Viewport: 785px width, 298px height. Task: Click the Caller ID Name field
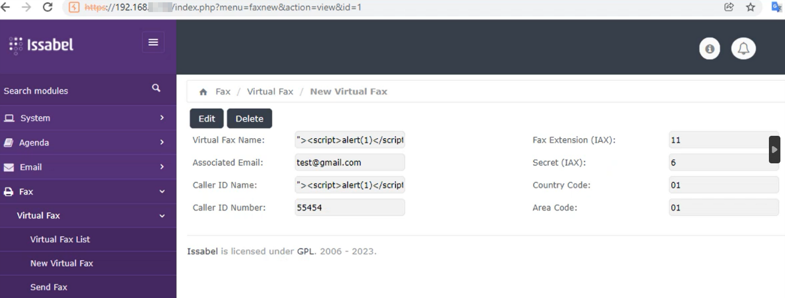(350, 185)
